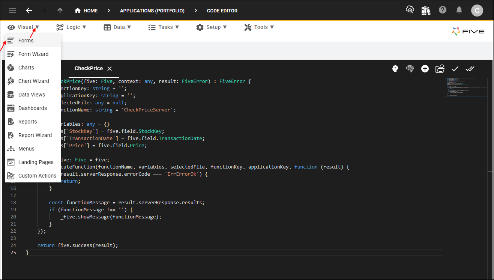The width and height of the screenshot is (494, 280).
Task: Close the CheckPrice tab
Action: pyautogui.click(x=110, y=69)
